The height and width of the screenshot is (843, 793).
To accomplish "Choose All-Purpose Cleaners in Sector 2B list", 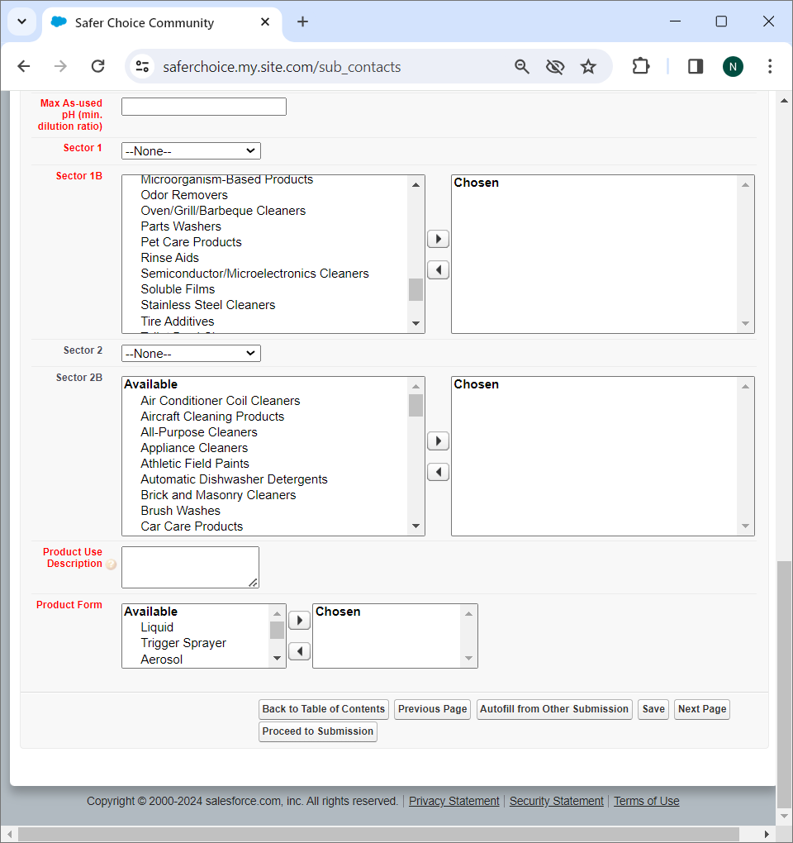I will [x=198, y=432].
